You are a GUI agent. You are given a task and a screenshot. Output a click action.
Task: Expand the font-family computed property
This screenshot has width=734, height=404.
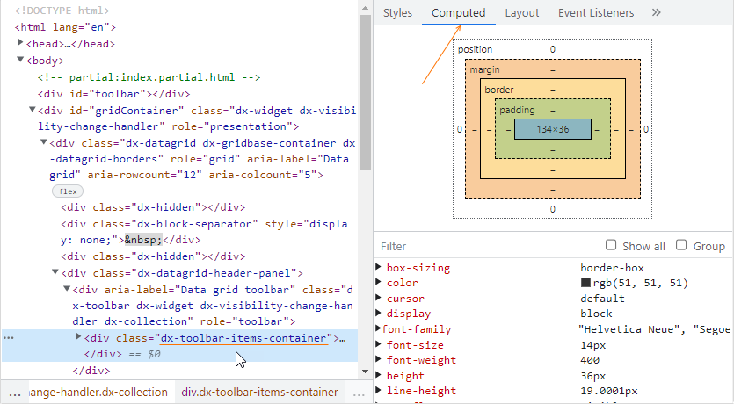[x=379, y=329]
